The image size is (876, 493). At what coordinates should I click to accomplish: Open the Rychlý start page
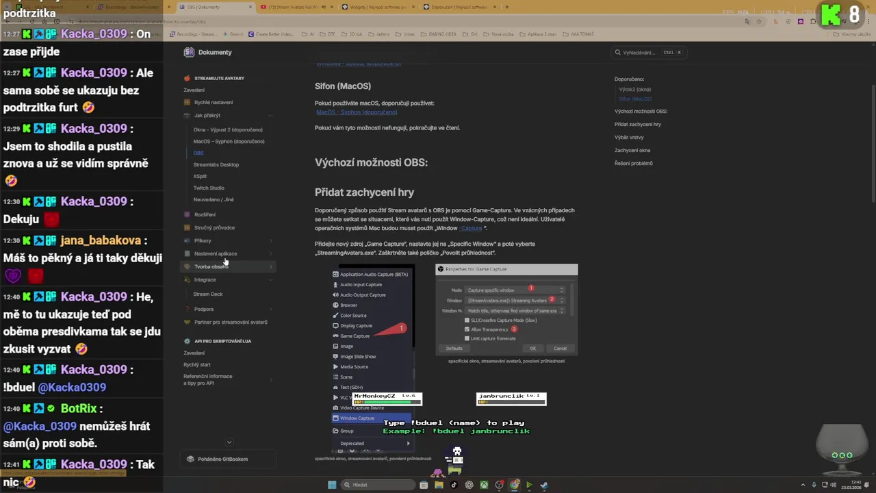(197, 364)
